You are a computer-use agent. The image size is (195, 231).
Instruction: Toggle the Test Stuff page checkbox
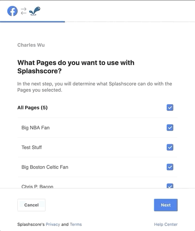(170, 148)
